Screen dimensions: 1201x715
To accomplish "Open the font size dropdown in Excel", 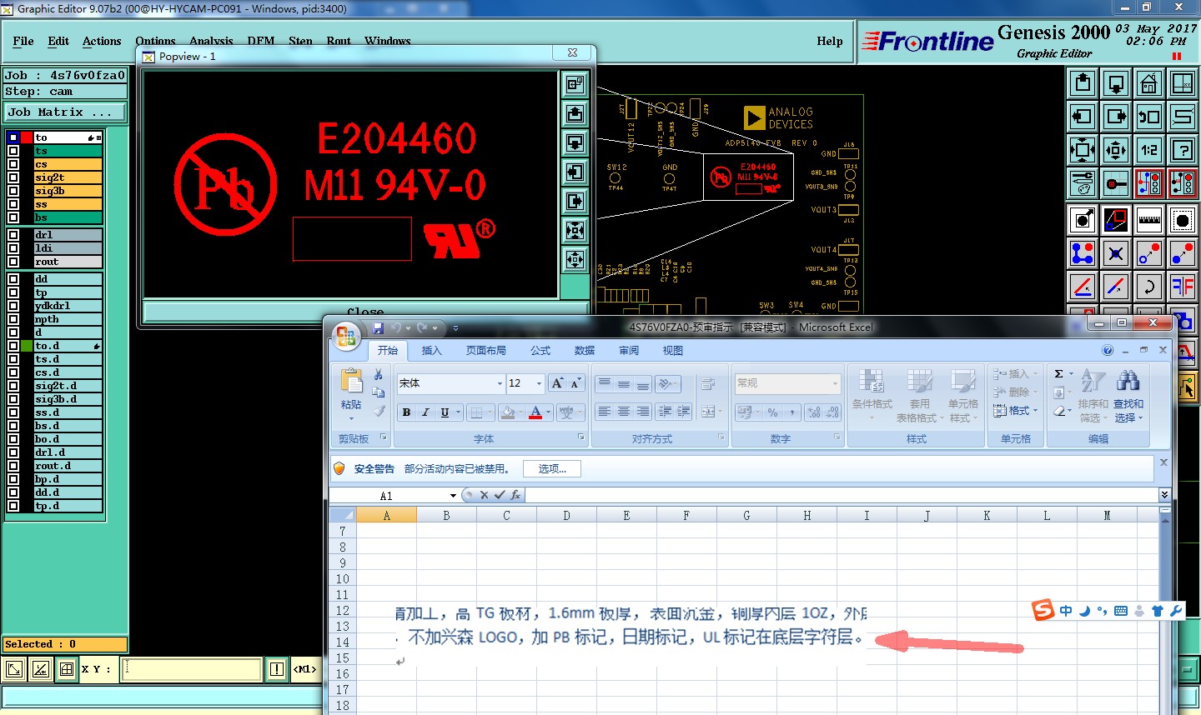I will (539, 383).
